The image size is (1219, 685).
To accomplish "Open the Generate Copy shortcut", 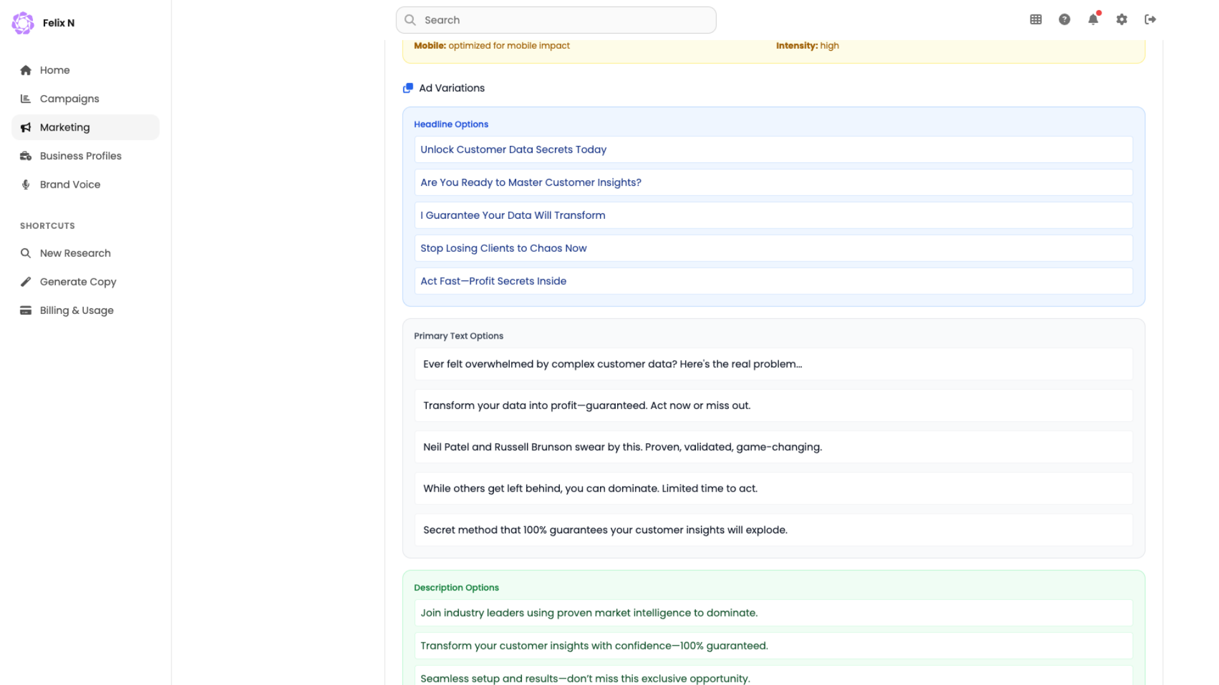I will [x=77, y=282].
